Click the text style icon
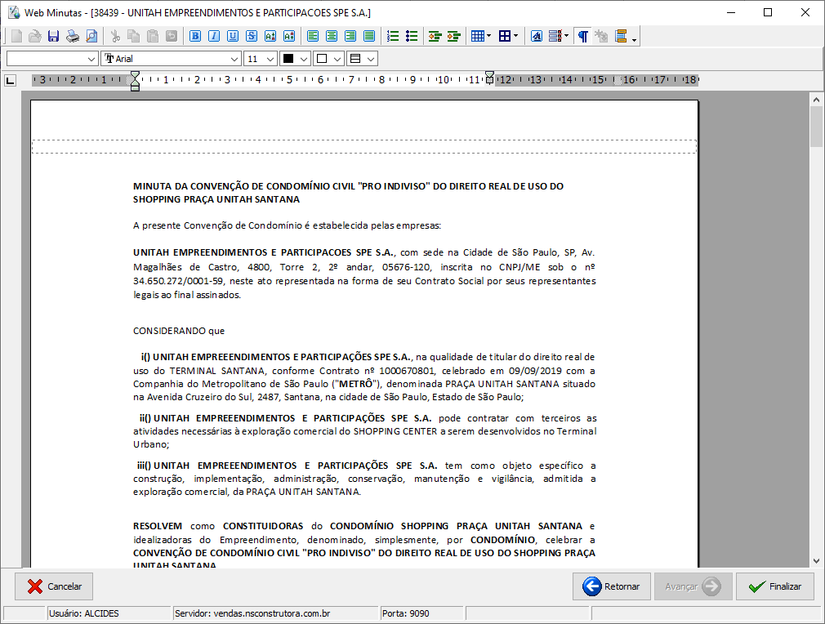 click(x=536, y=36)
